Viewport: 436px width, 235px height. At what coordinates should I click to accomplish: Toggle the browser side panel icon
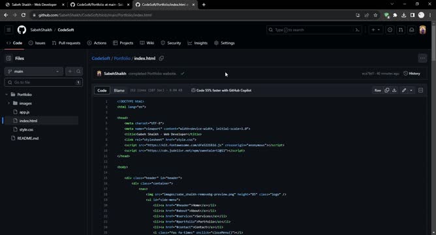413,15
